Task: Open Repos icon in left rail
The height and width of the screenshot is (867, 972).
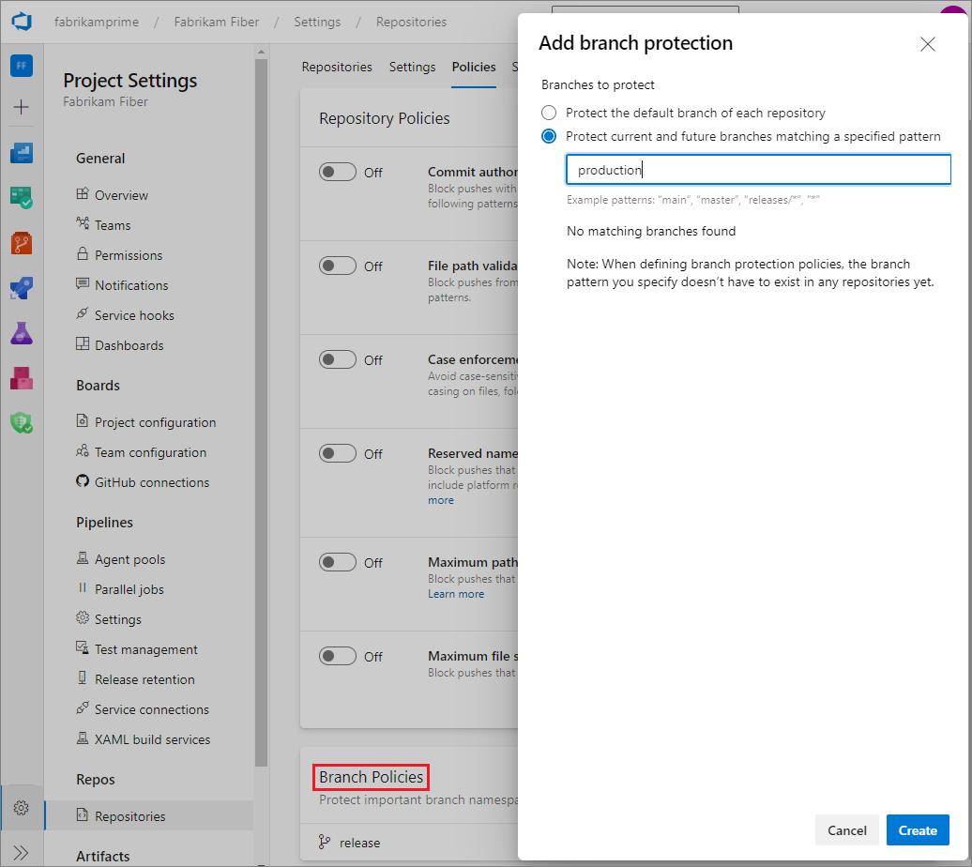Action: coord(22,242)
